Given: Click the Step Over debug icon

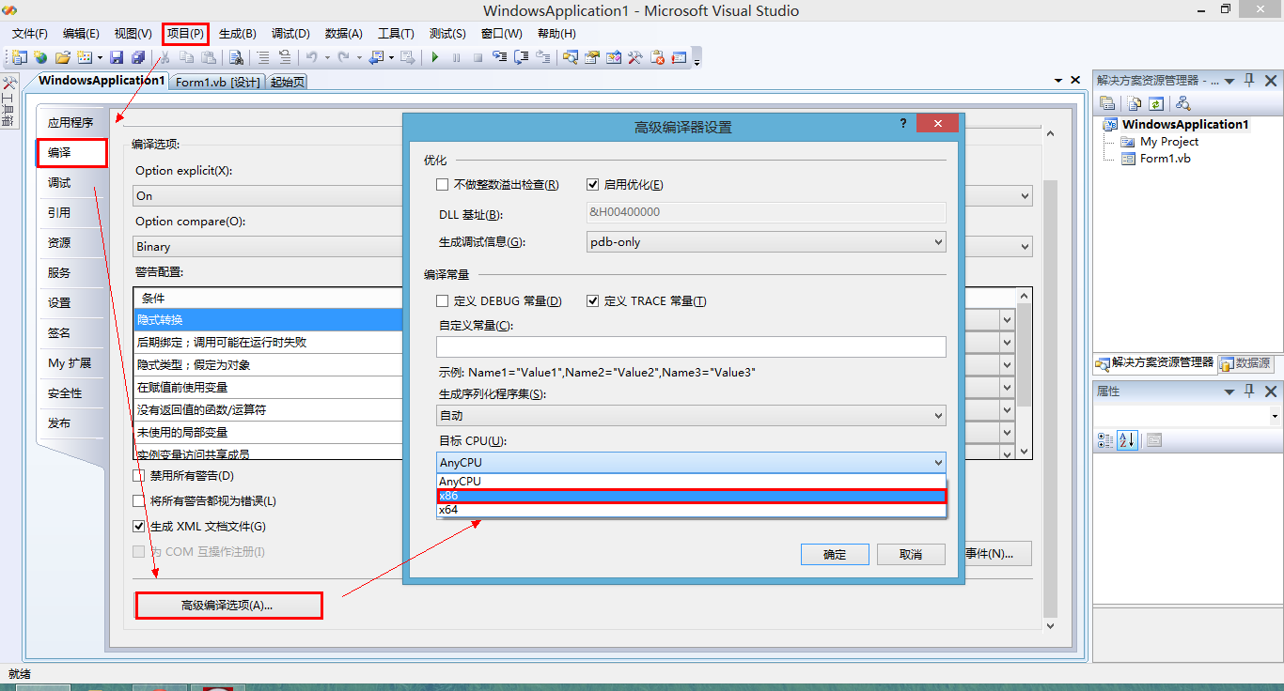Looking at the screenshot, I should coord(522,57).
